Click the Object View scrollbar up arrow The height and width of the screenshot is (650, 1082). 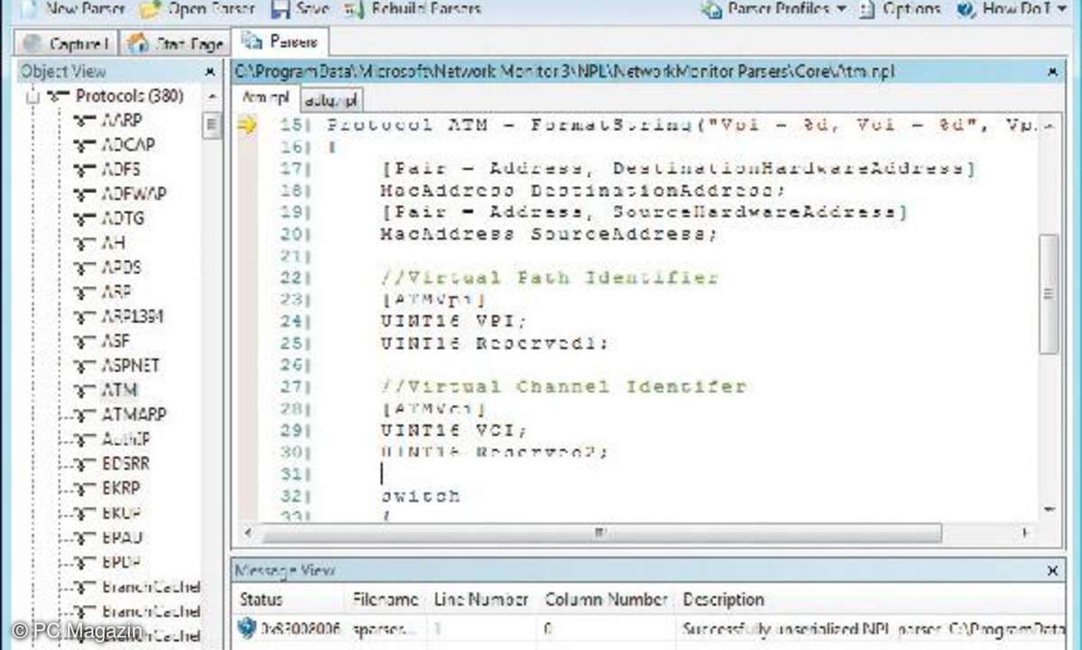[212, 96]
